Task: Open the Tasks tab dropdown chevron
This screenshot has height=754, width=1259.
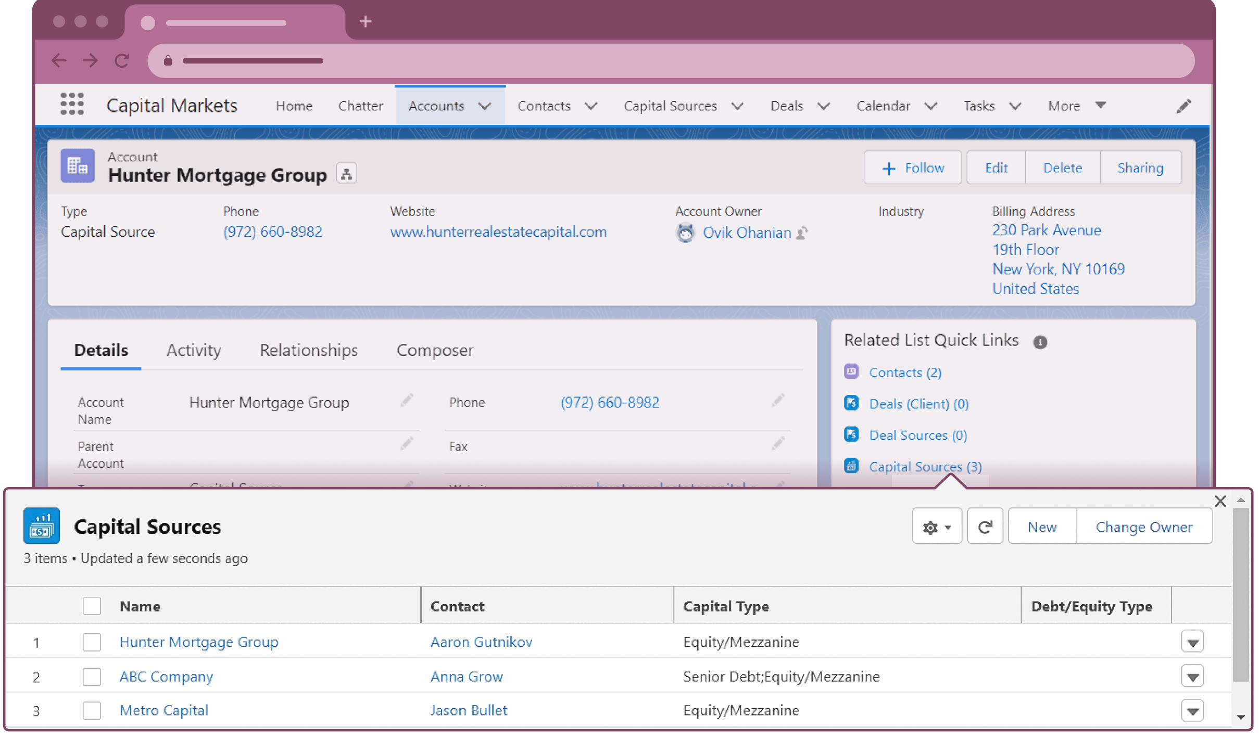Action: pyautogui.click(x=1015, y=106)
